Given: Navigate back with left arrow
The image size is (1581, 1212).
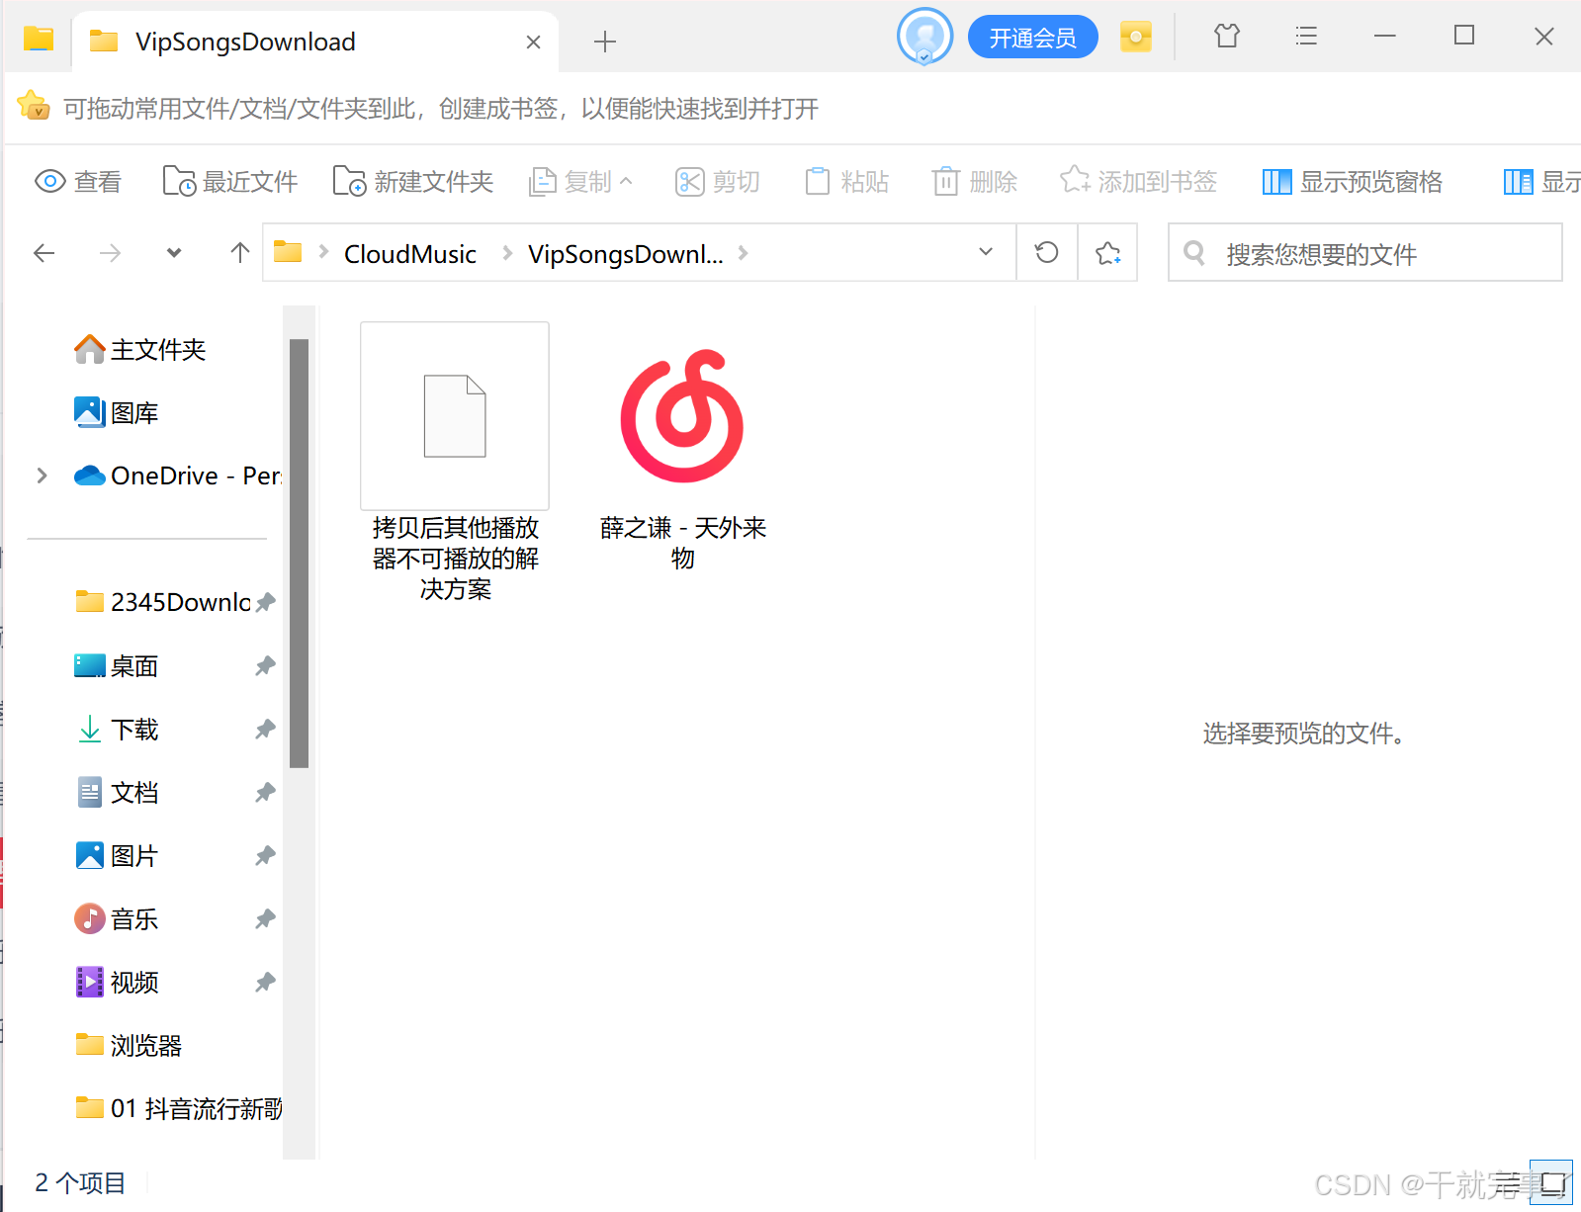Looking at the screenshot, I should click(x=44, y=253).
